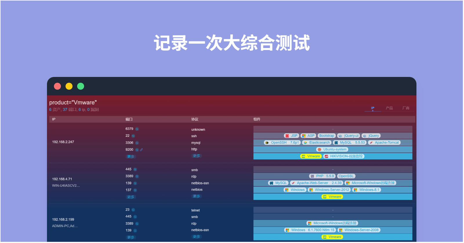The height and width of the screenshot is (243, 464).
Task: Show more ports for 192.168.4.71
Action: tap(131, 197)
